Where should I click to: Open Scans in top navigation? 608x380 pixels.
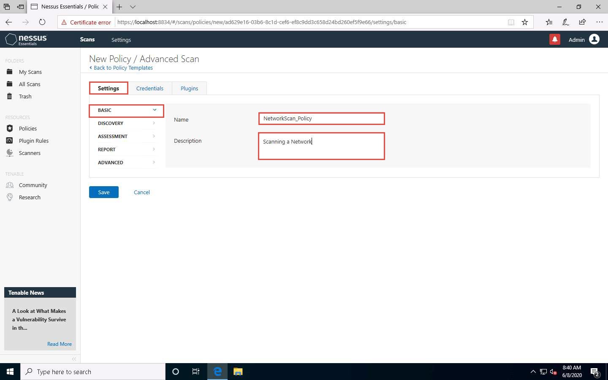87,39
